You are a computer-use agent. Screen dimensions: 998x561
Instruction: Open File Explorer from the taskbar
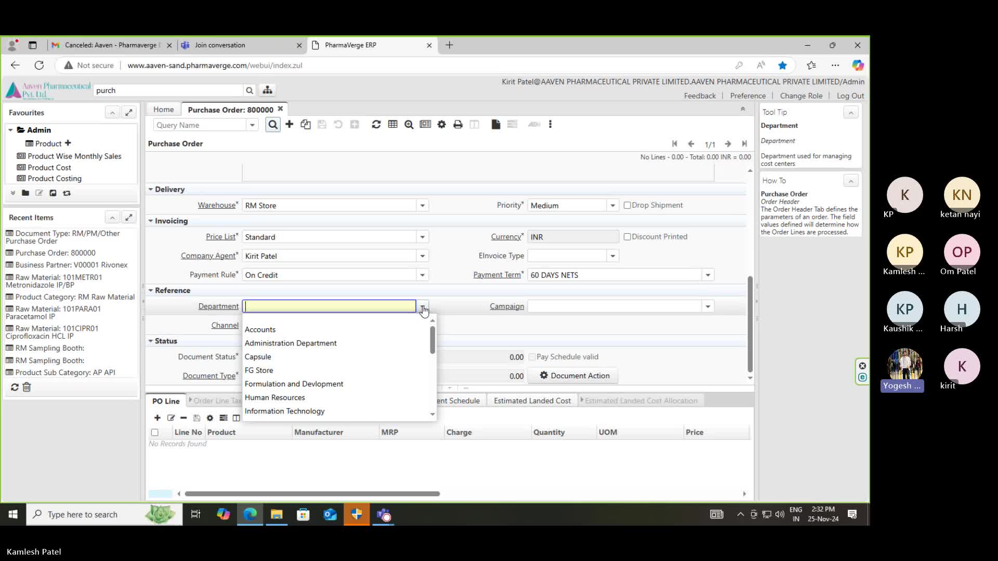(x=277, y=514)
